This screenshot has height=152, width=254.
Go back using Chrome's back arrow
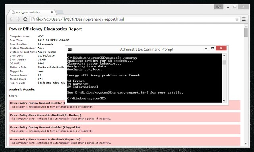pyautogui.click(x=11, y=19)
